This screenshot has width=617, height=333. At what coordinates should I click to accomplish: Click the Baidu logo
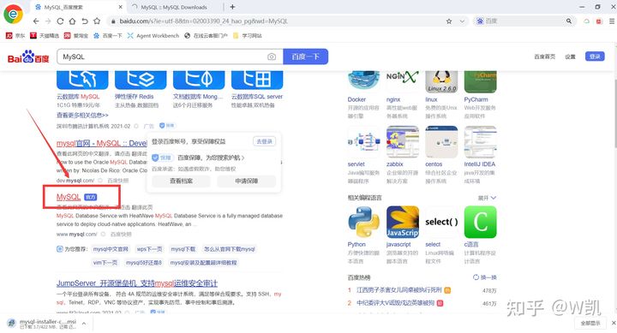(x=28, y=57)
